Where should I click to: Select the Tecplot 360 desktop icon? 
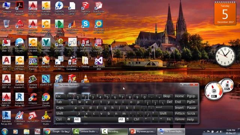99,27
